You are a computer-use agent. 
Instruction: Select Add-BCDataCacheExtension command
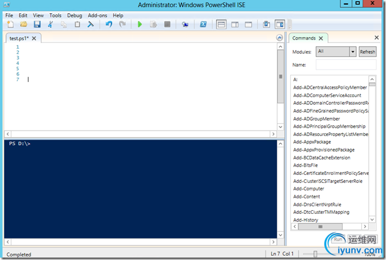[x=321, y=158]
